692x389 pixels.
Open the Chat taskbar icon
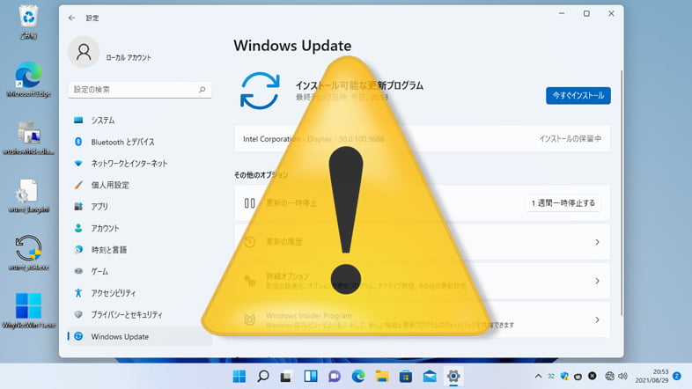tap(335, 376)
